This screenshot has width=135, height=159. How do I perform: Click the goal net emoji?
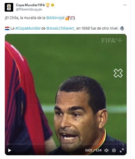click(x=73, y=18)
